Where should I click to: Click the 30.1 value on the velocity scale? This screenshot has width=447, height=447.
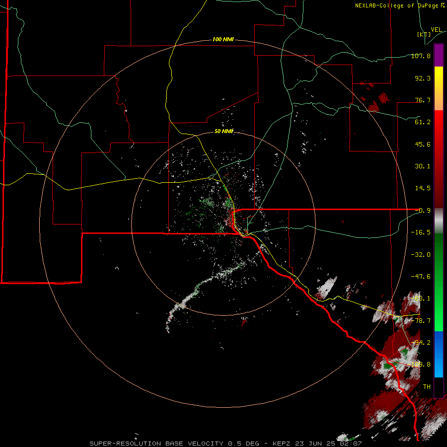tap(423, 166)
